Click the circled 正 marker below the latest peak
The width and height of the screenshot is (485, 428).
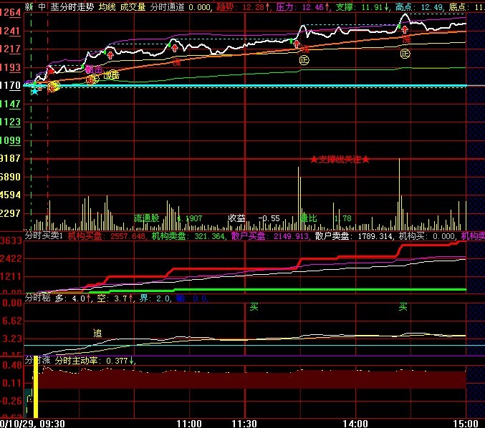pyautogui.click(x=405, y=54)
